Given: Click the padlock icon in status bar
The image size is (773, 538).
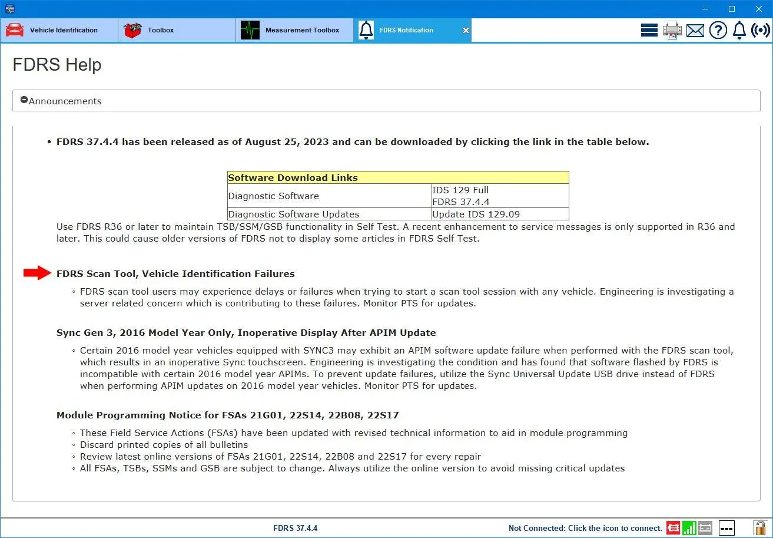Looking at the screenshot, I should coord(759,527).
